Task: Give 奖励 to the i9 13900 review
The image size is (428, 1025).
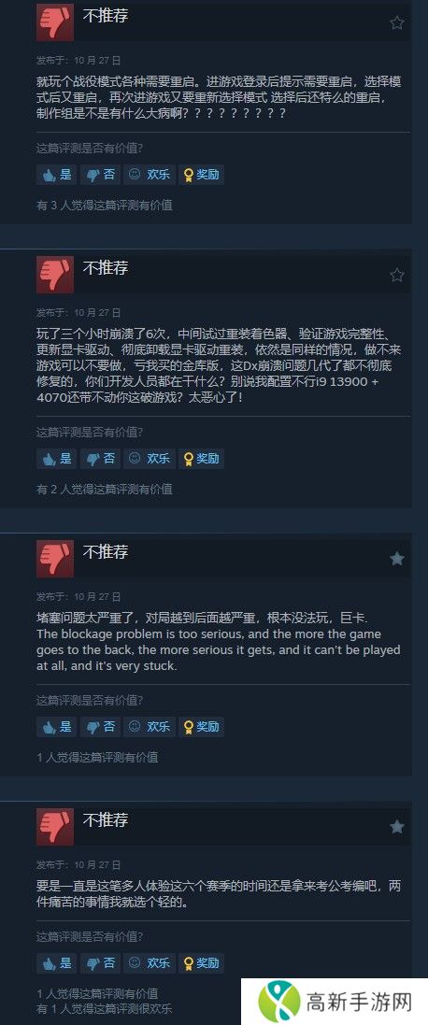Action: (x=201, y=458)
